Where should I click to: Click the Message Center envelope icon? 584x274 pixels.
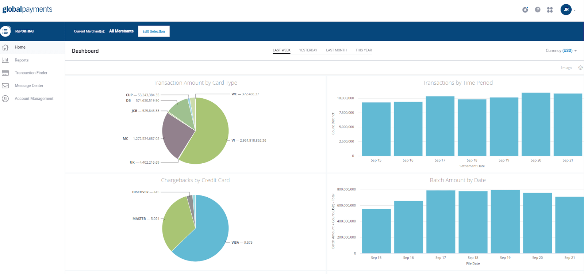click(x=5, y=86)
